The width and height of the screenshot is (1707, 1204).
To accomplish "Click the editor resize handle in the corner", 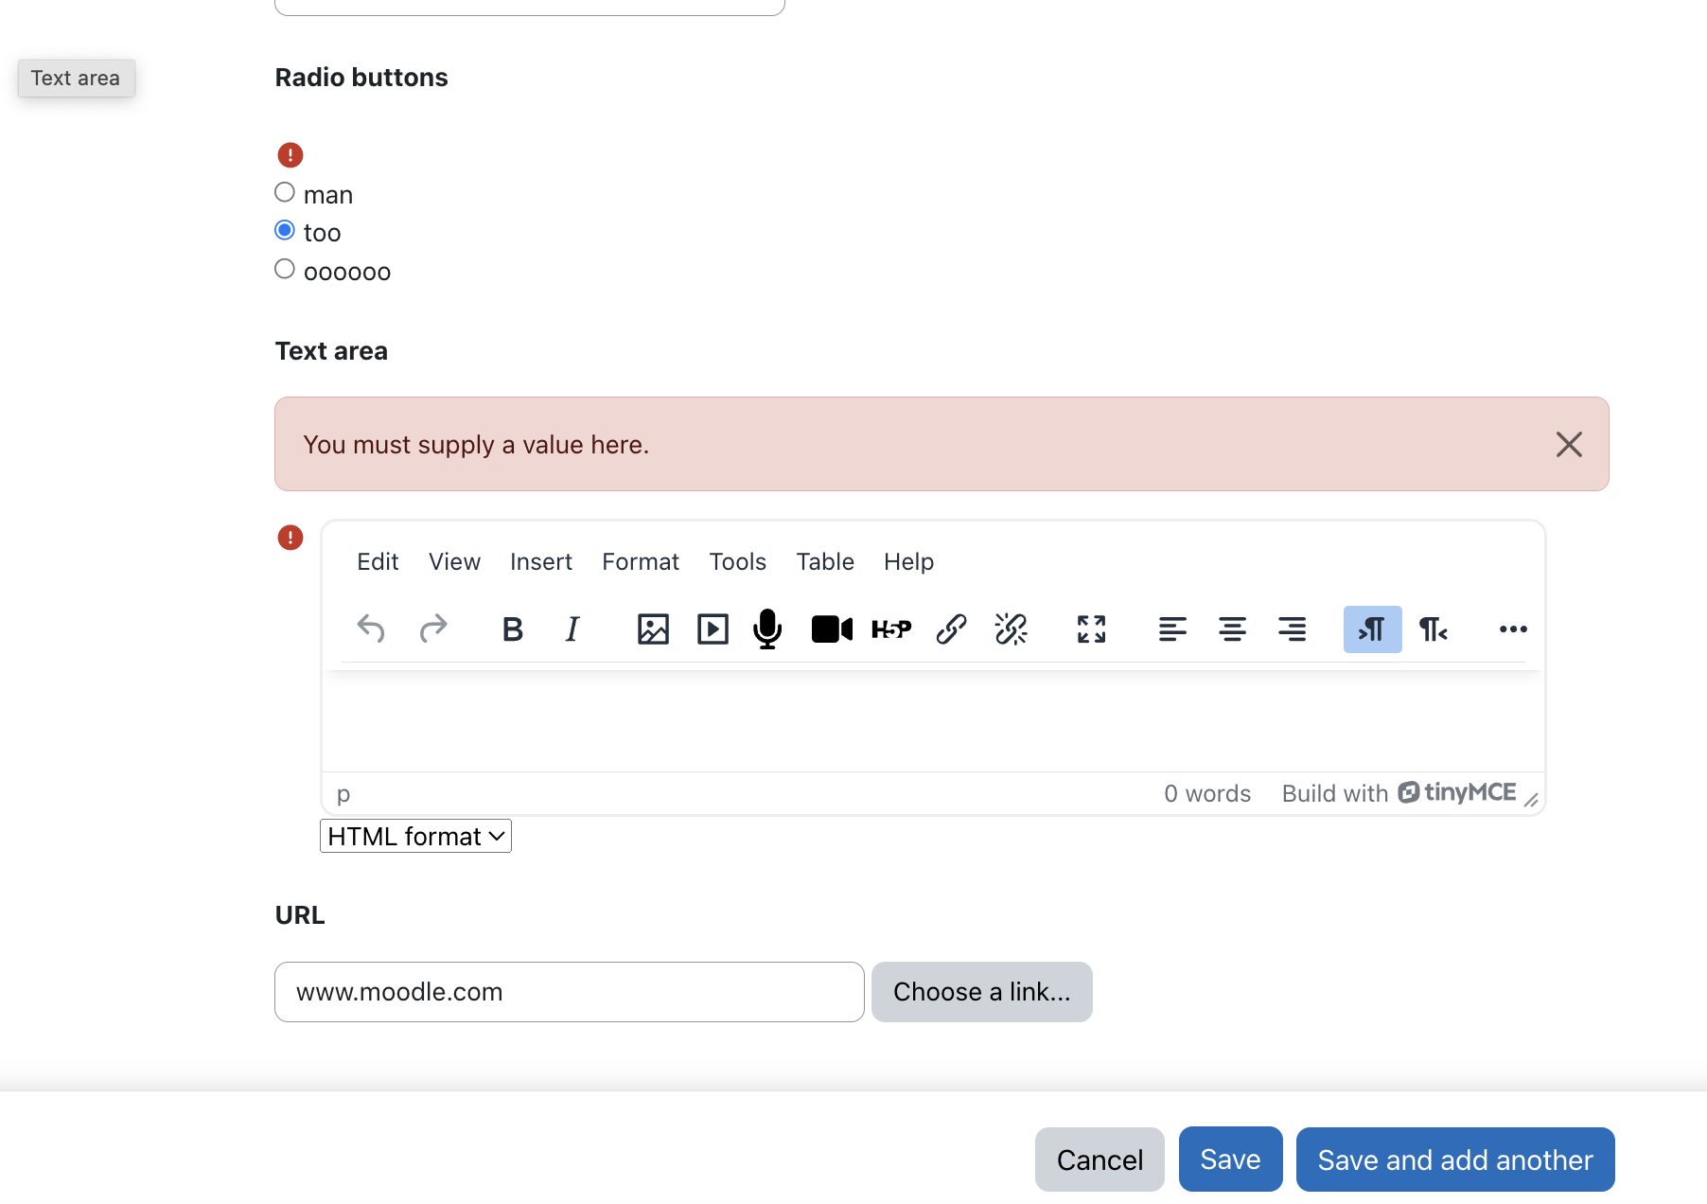I will (1531, 800).
